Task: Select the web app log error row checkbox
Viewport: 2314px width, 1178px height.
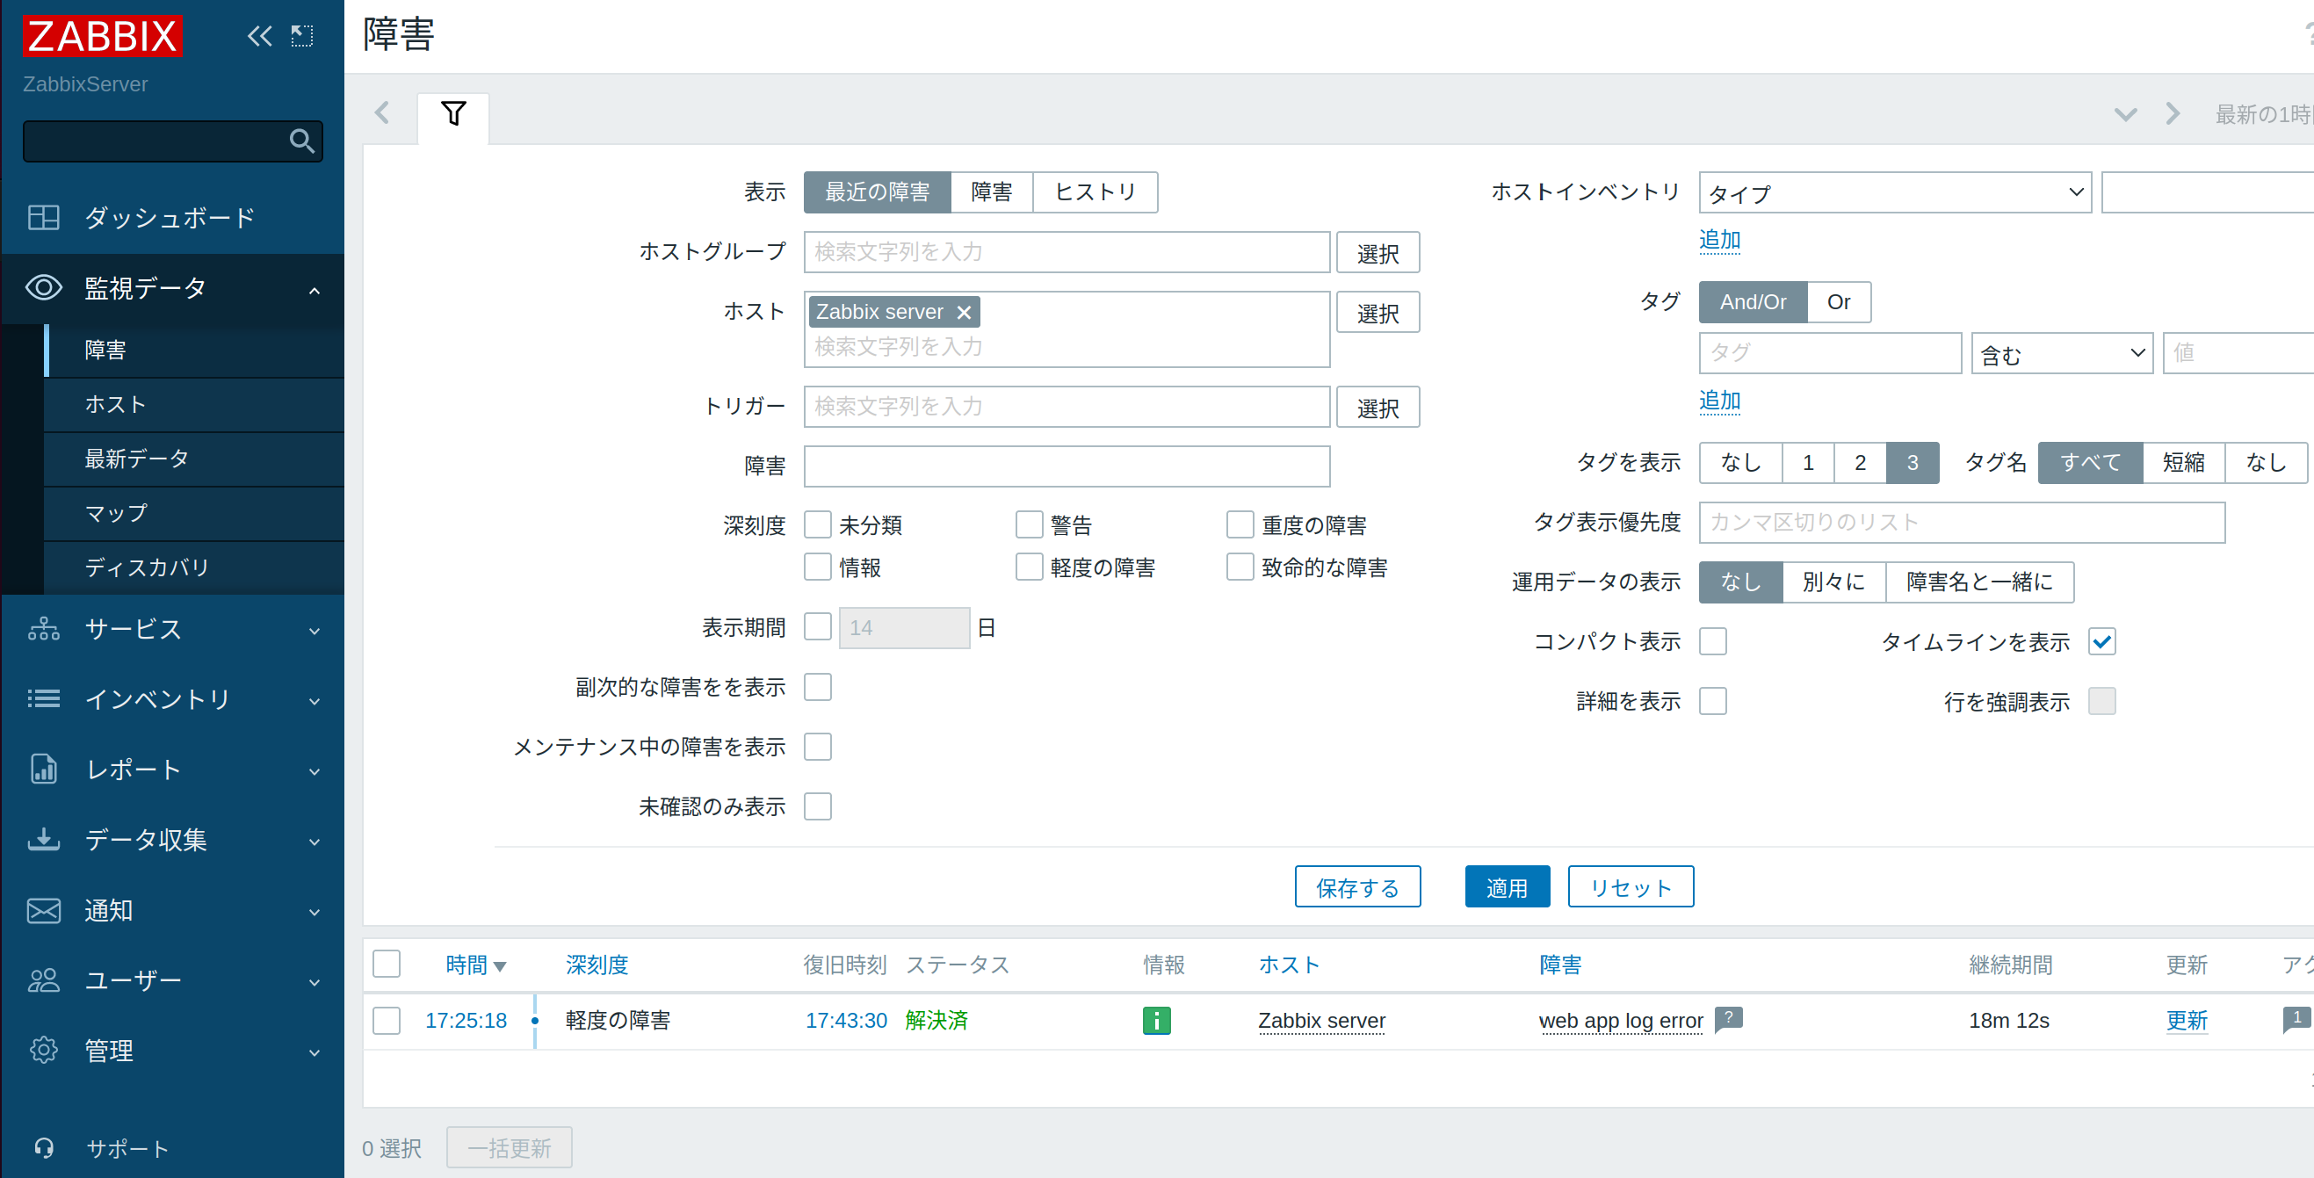Action: 387,1021
